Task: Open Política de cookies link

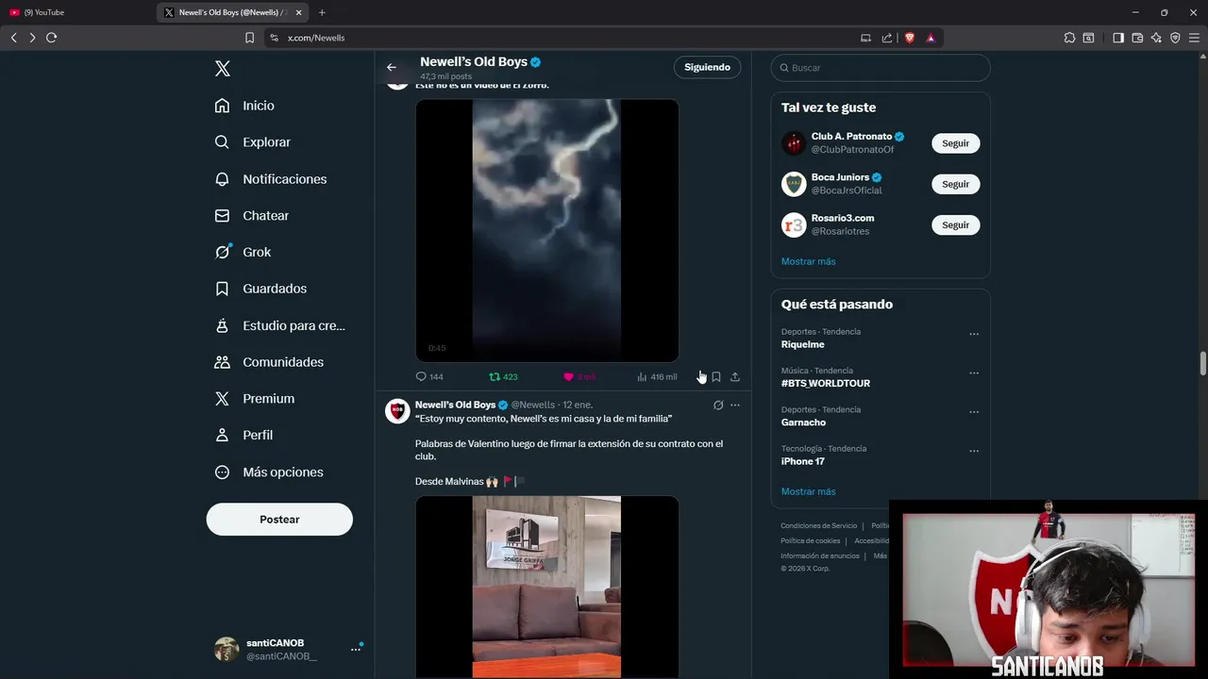Action: [x=810, y=540]
